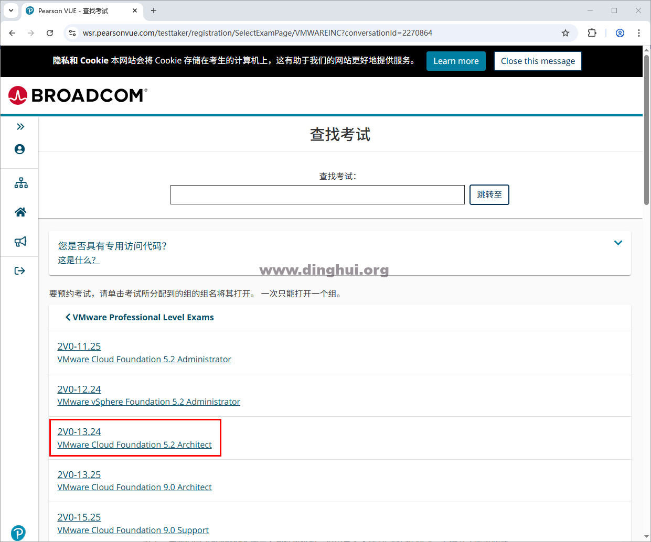The height and width of the screenshot is (542, 651).
Task: Collapse the VMware Professional Level Exams group
Action: pos(140,317)
